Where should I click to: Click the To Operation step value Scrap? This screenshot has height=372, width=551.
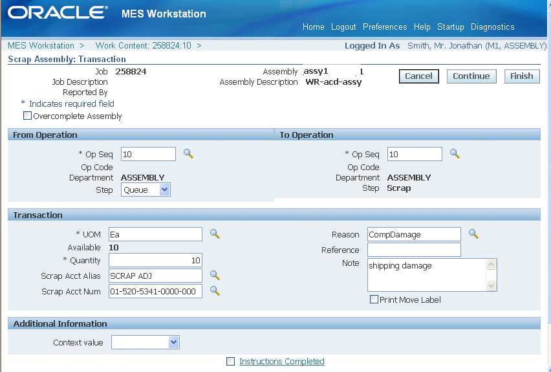tap(399, 188)
